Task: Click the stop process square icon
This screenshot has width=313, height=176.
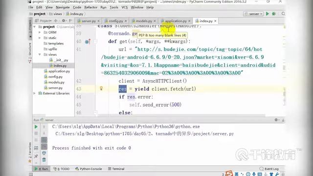Action: 36,133
